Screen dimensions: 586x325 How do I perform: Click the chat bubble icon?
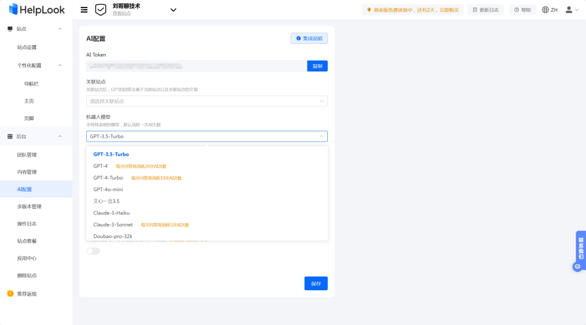(577, 267)
